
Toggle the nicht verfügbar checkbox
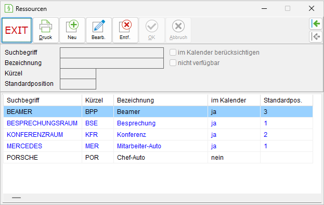tap(173, 63)
